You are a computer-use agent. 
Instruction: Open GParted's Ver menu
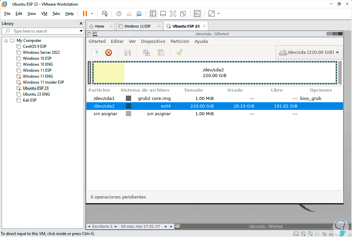point(132,41)
